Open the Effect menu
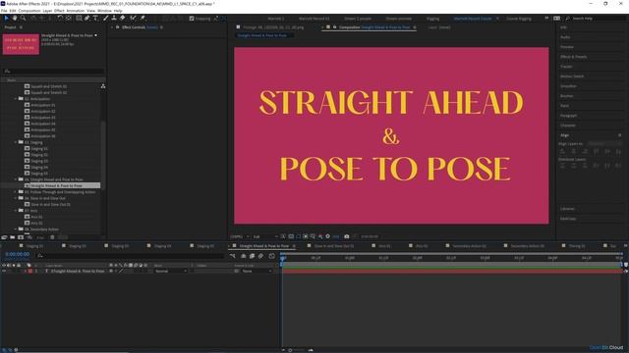 (59, 11)
